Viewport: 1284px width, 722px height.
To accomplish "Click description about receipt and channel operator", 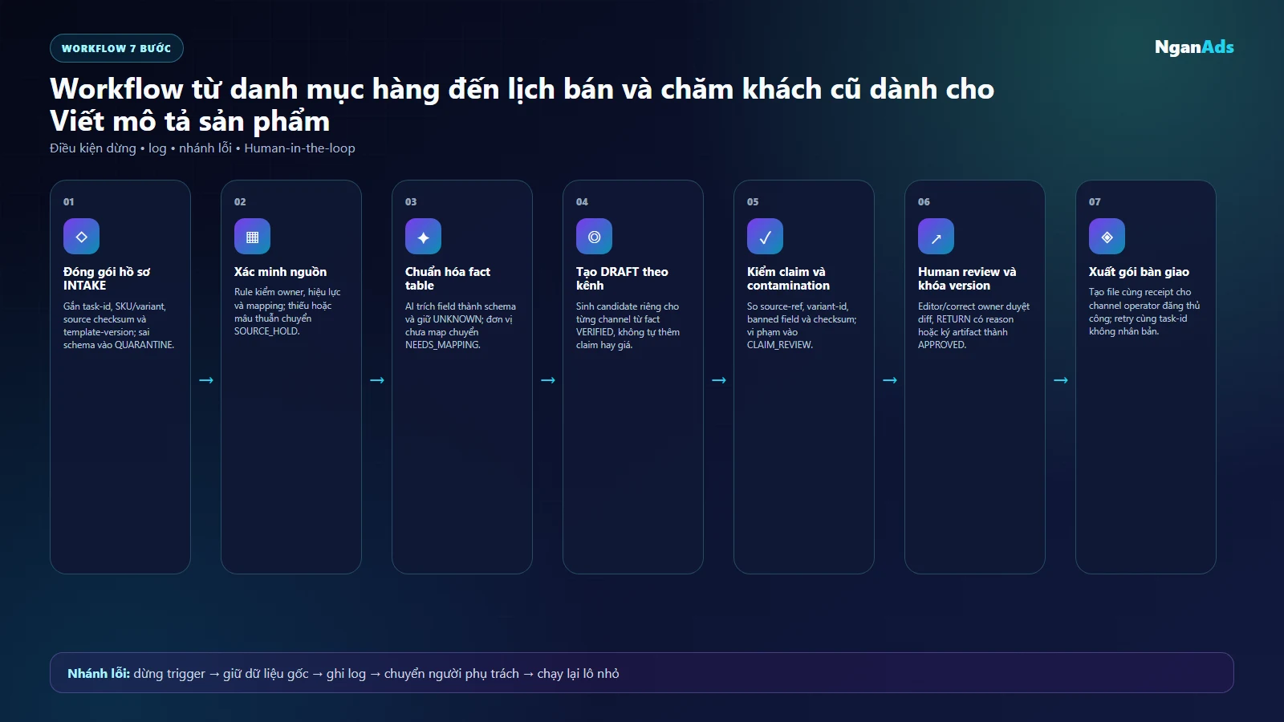I will tap(1144, 312).
